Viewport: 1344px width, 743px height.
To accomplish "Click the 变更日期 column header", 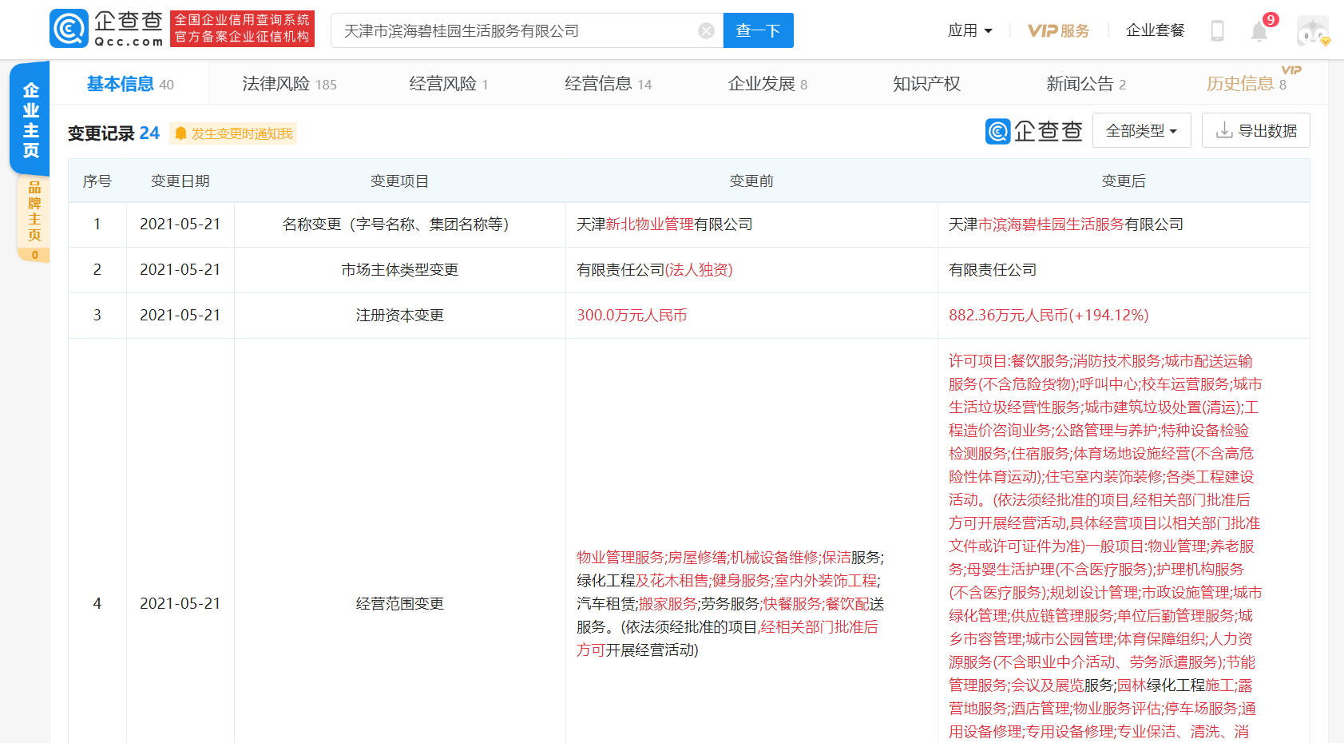I will [x=180, y=181].
